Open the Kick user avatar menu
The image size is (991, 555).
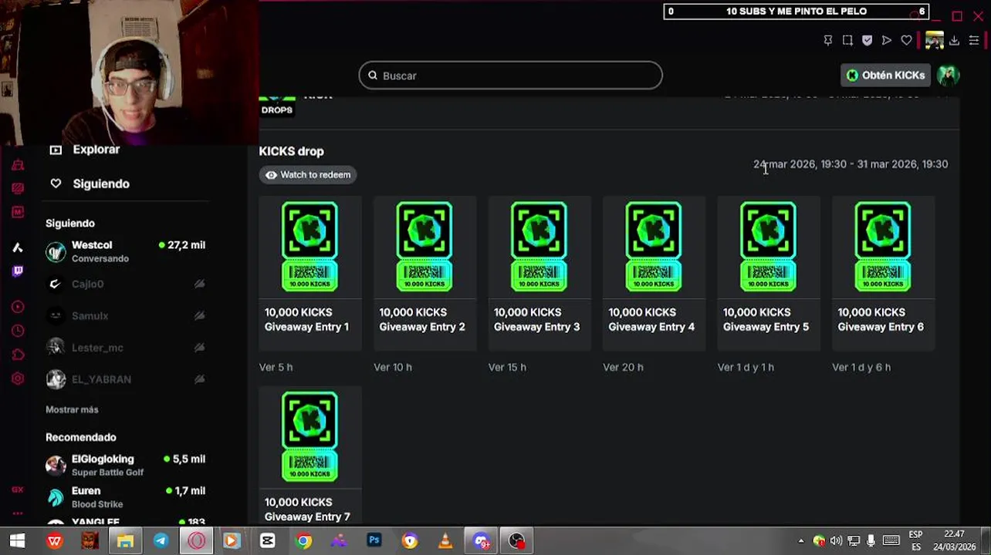click(x=948, y=75)
